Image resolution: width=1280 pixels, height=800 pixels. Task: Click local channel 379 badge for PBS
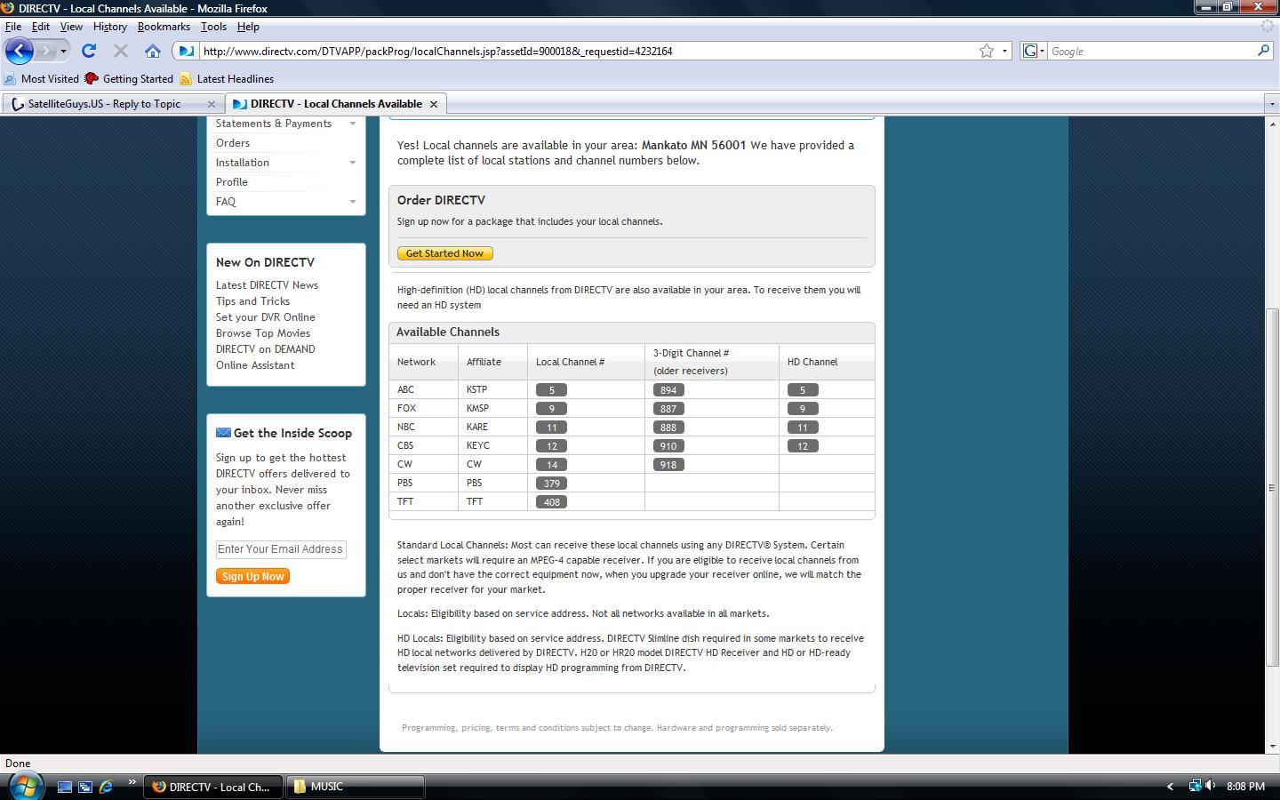click(x=551, y=484)
